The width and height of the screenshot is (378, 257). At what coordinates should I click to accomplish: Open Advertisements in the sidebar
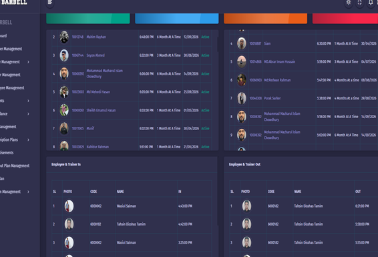[x=7, y=153]
